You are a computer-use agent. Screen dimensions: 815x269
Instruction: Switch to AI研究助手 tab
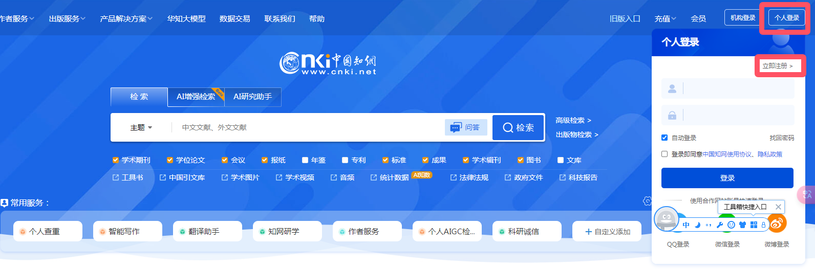253,97
